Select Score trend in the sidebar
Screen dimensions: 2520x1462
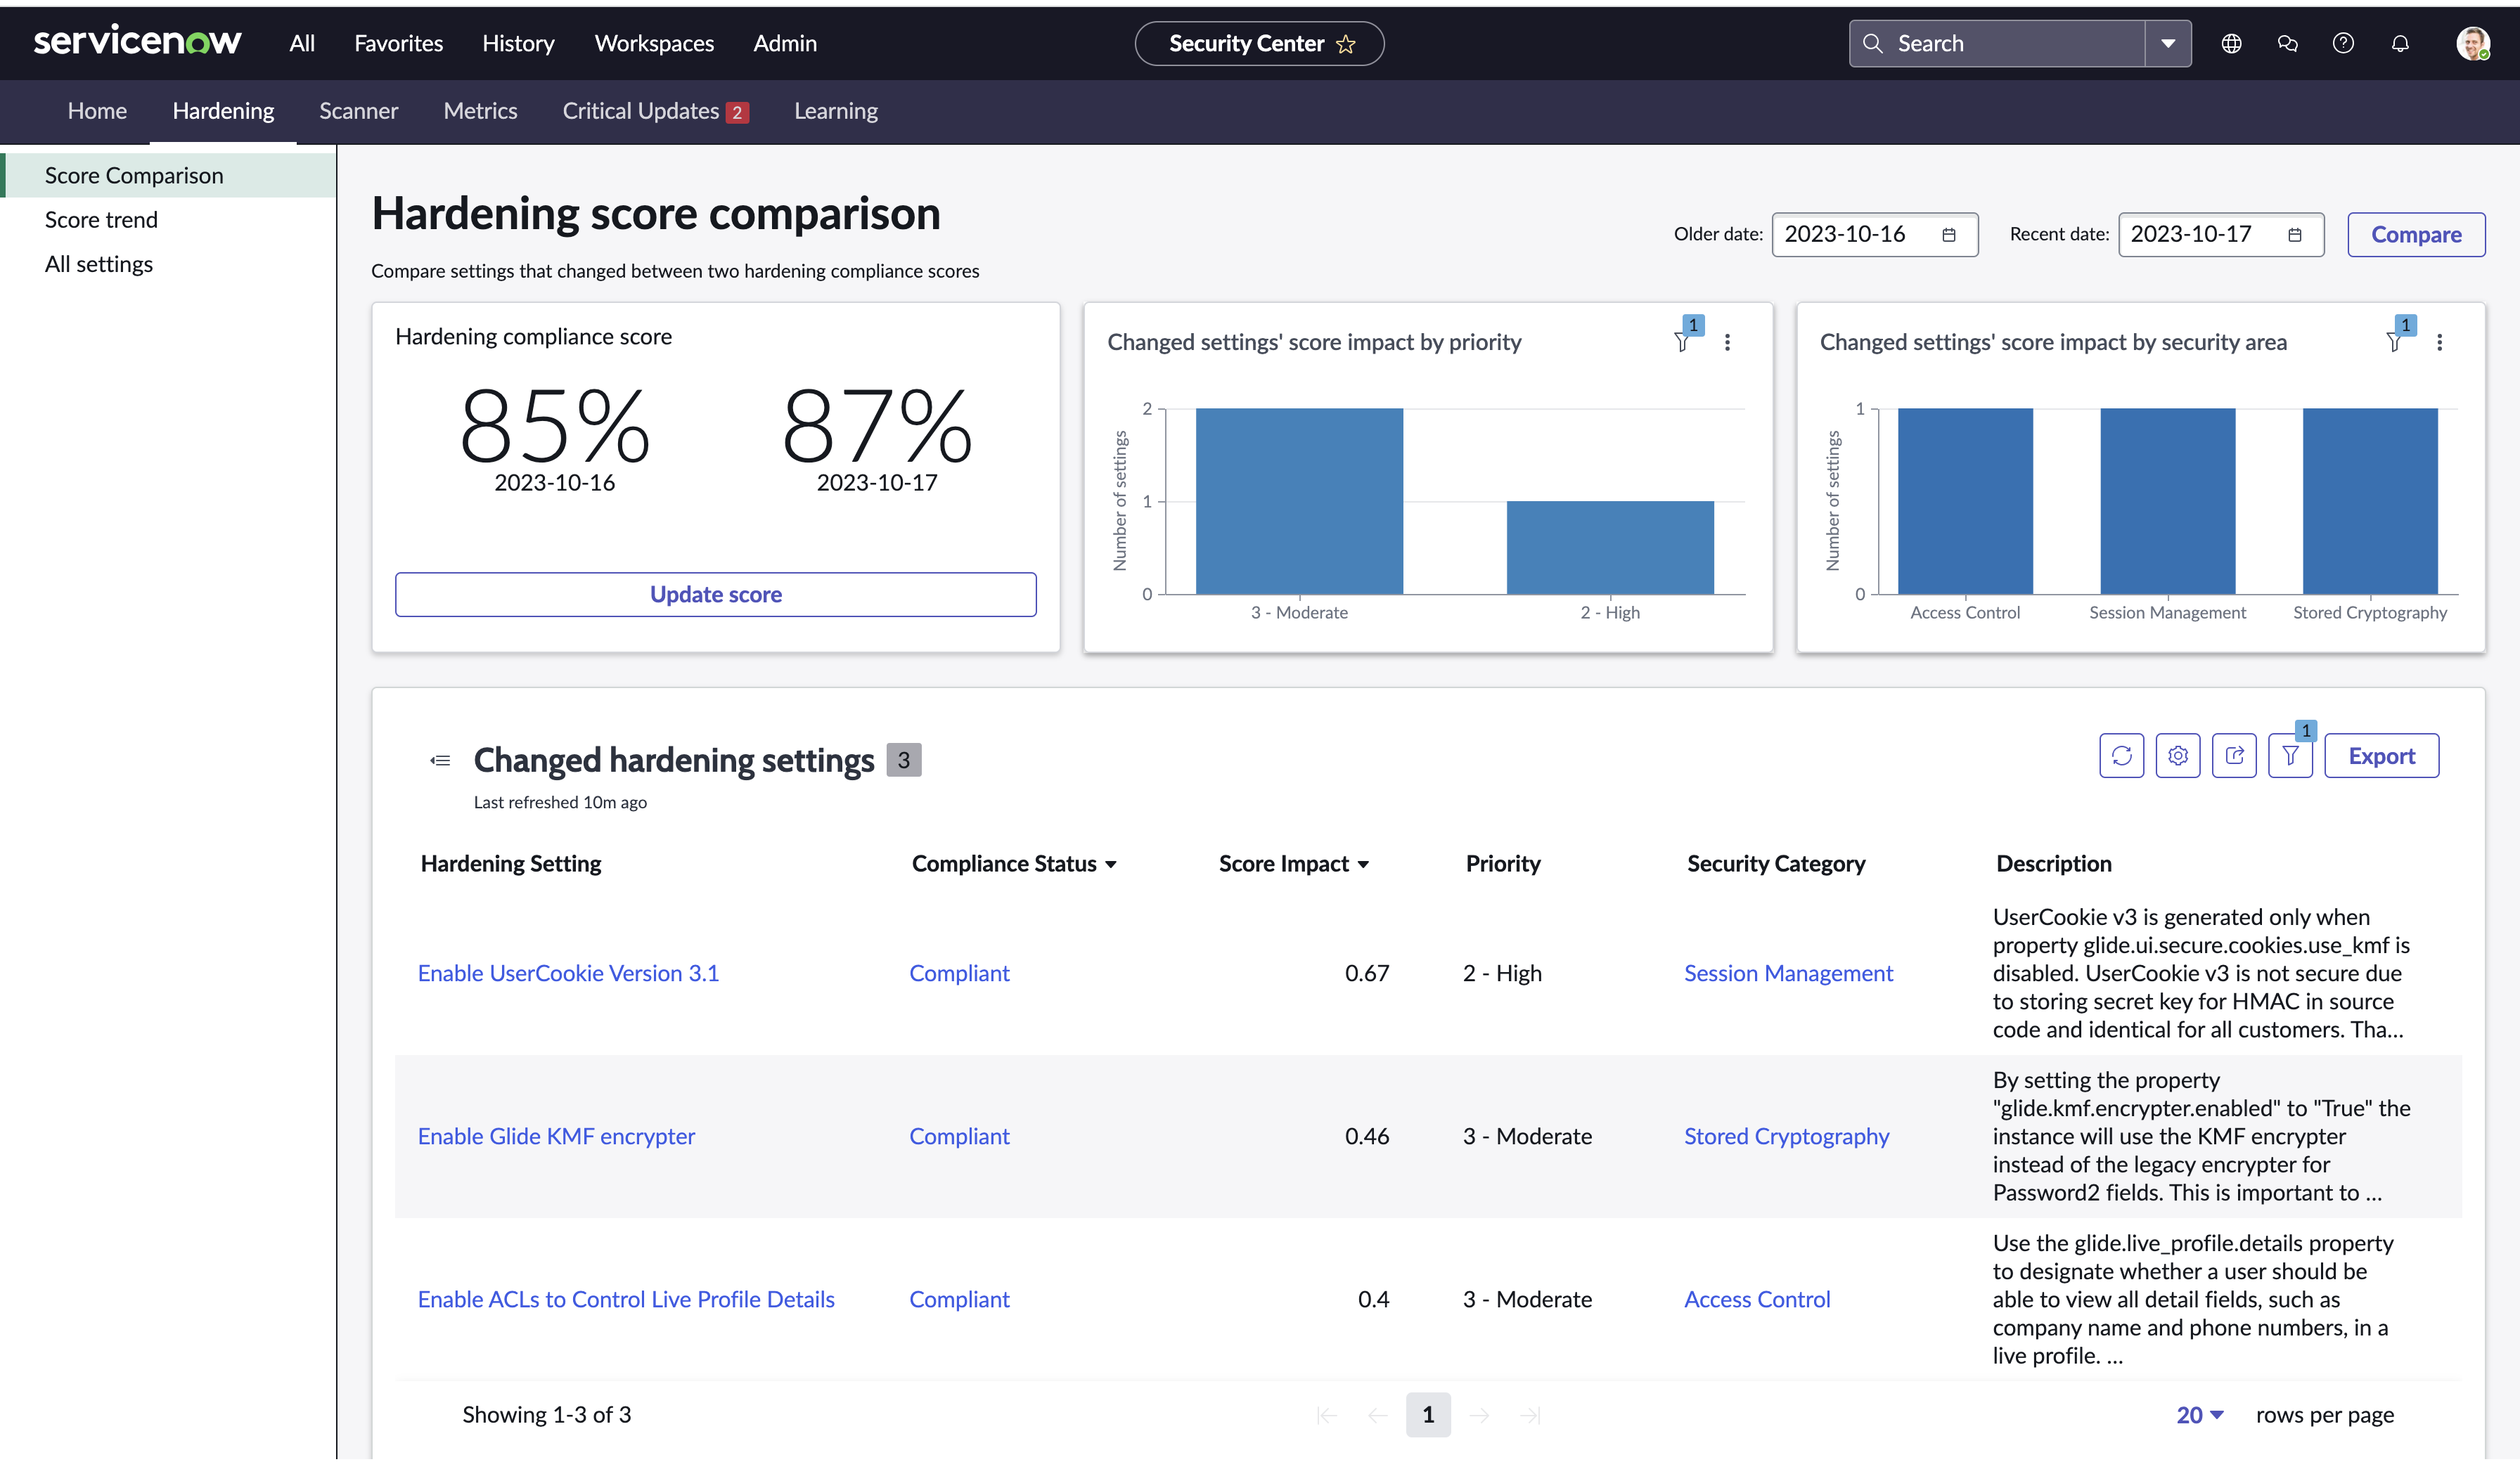point(101,220)
